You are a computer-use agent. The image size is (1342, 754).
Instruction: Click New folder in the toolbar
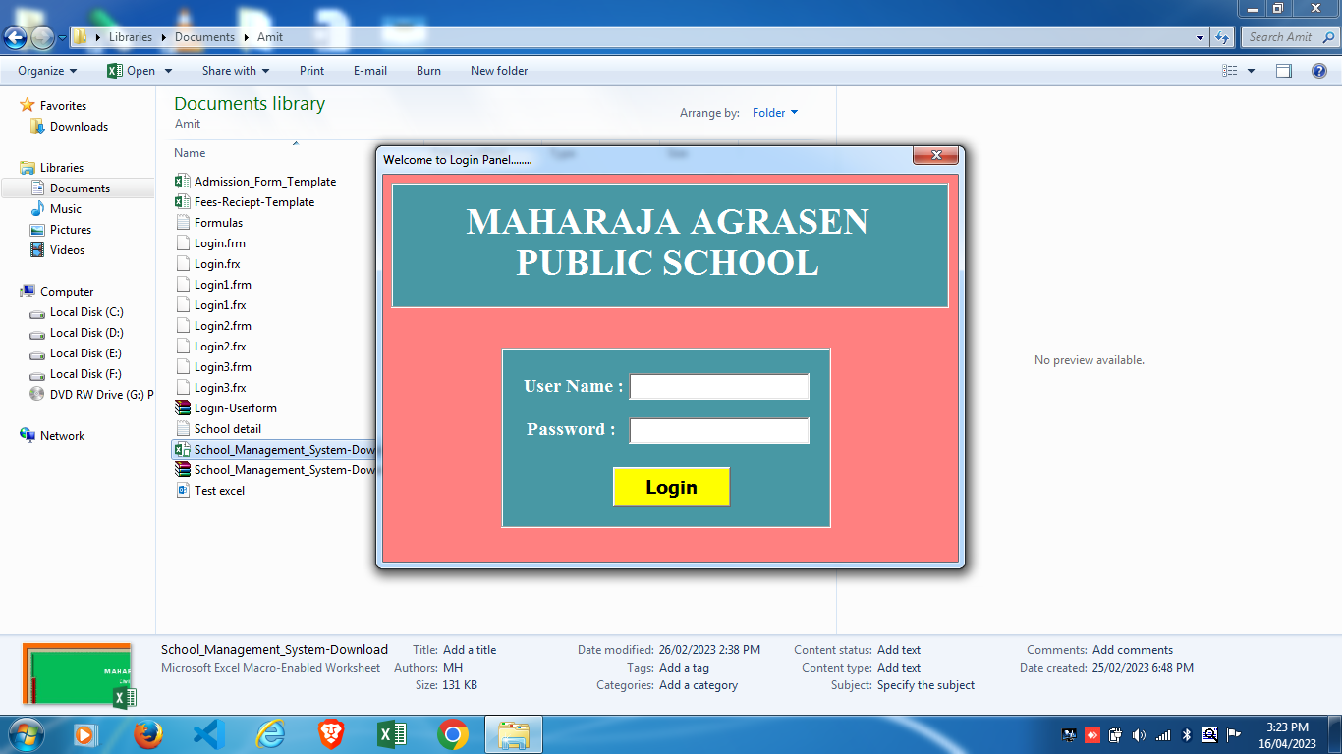point(499,71)
